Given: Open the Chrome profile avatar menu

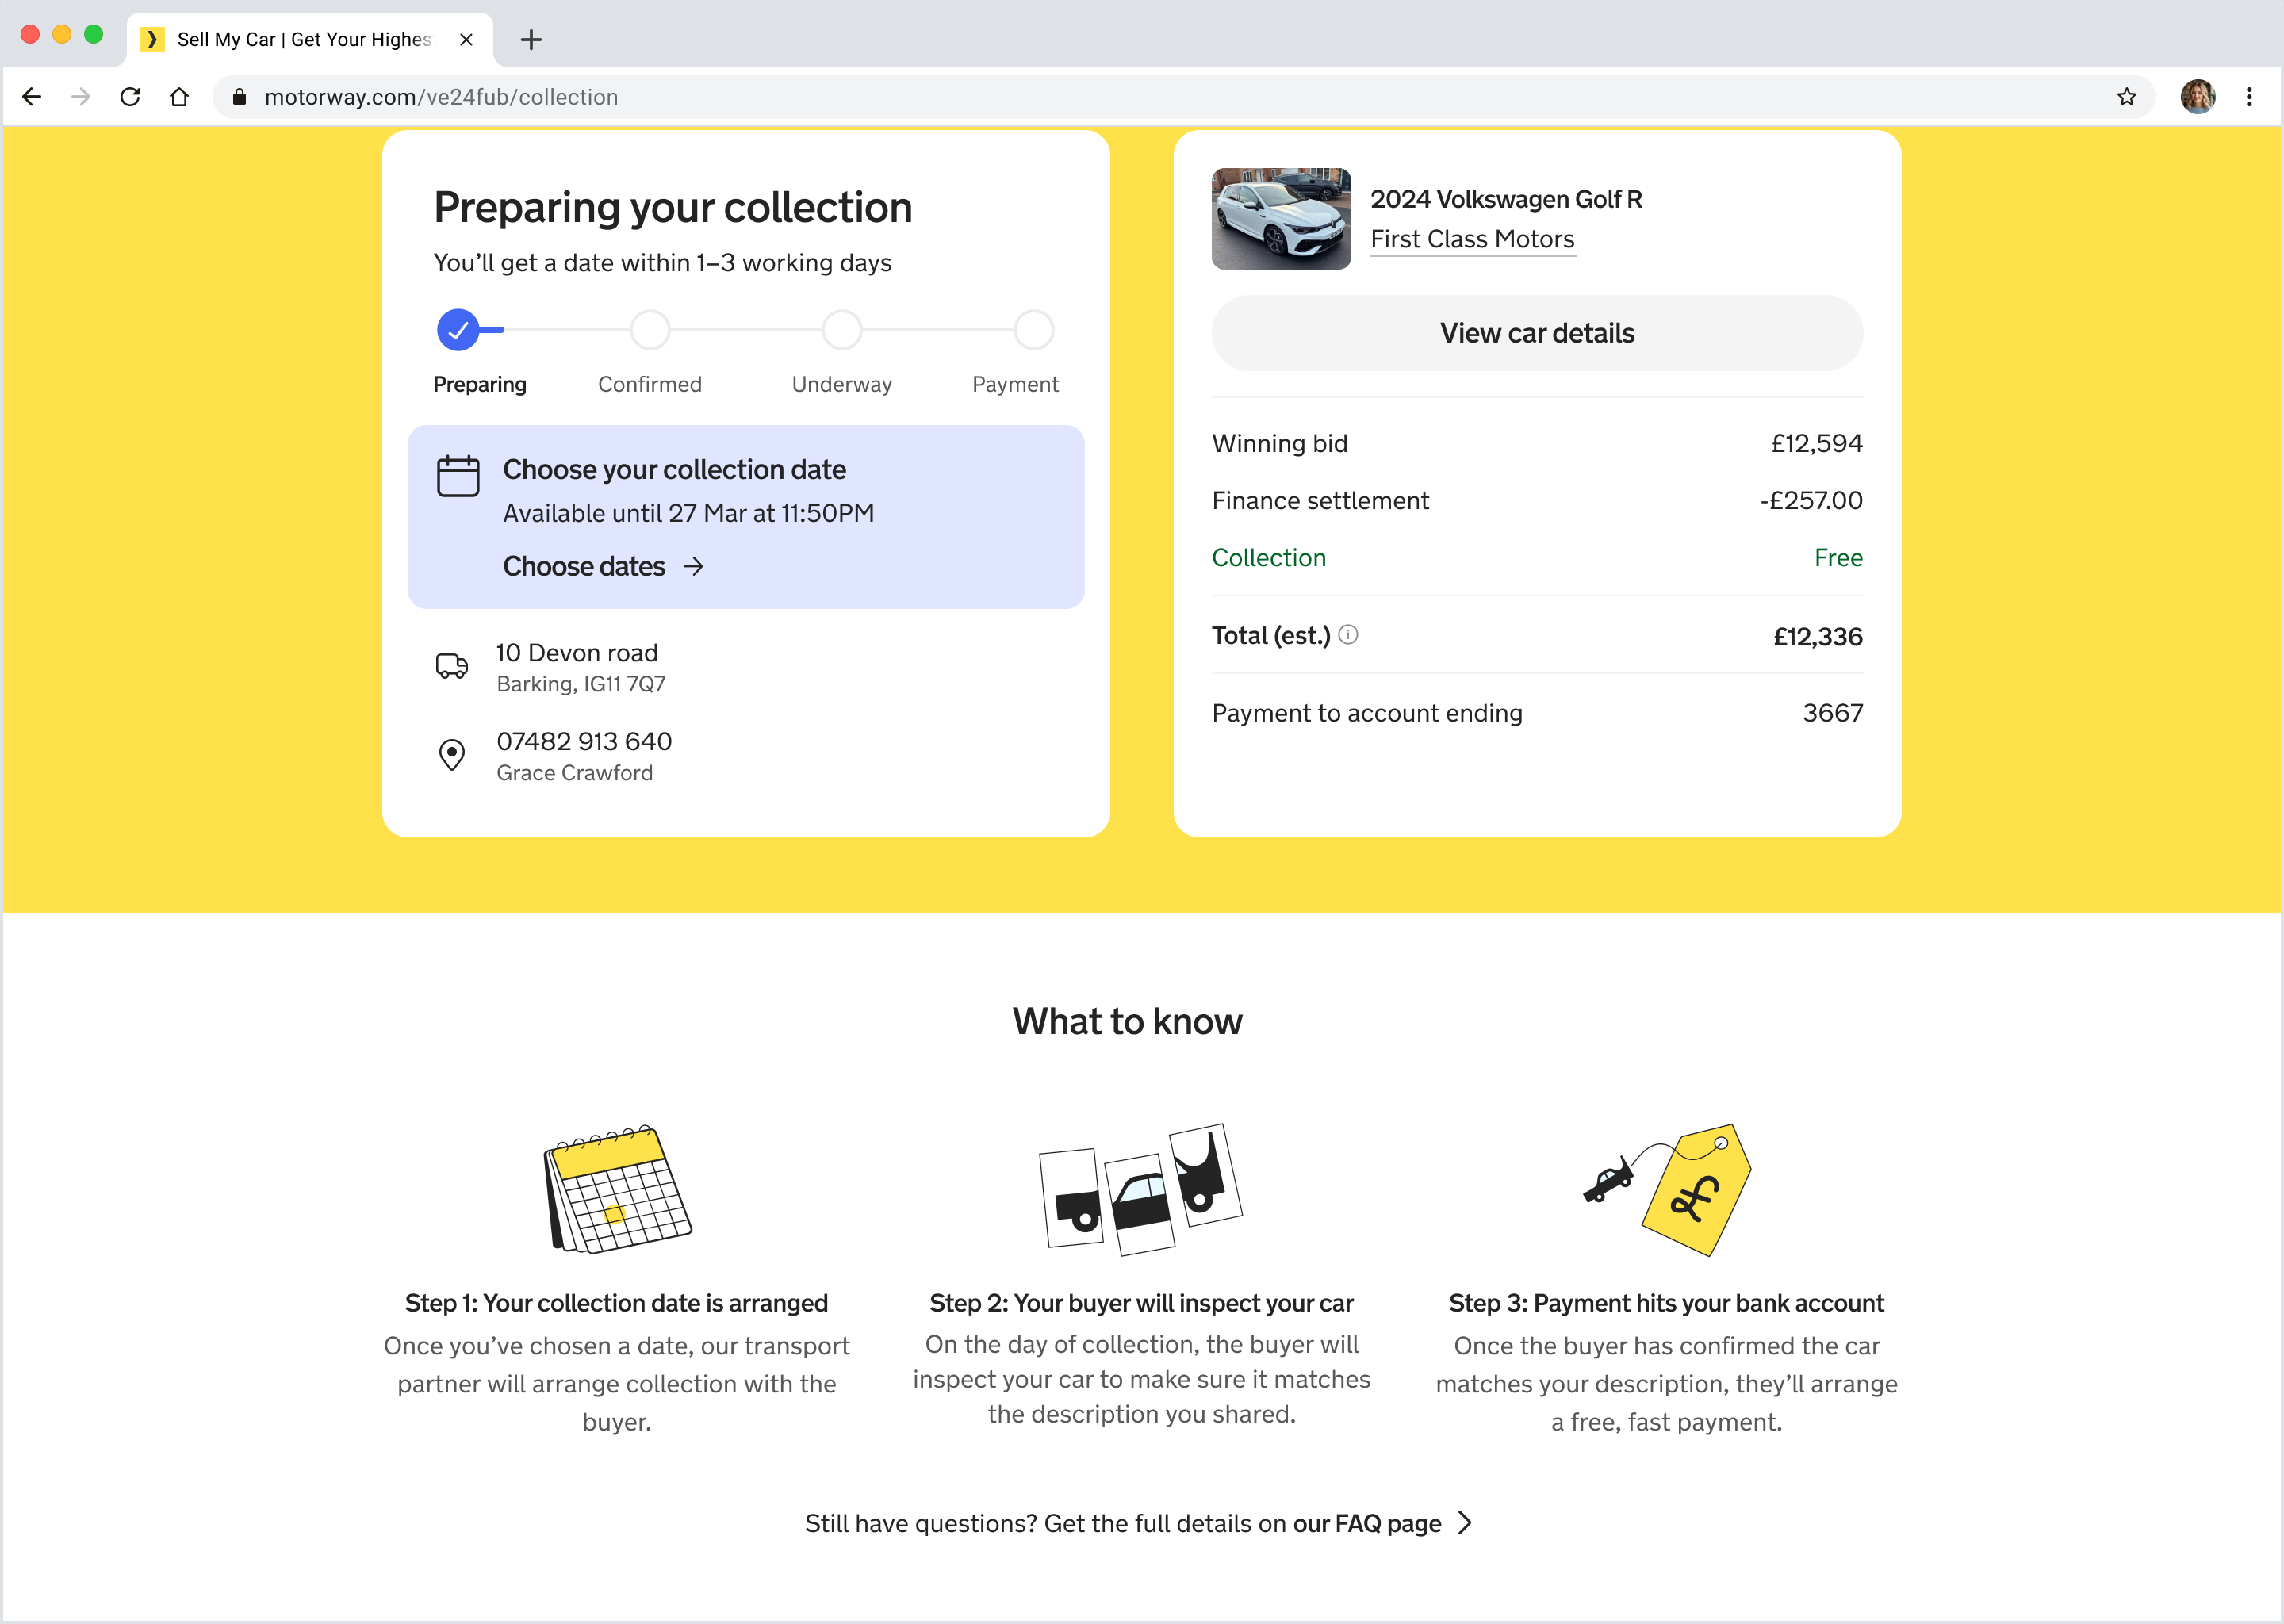Looking at the screenshot, I should click(2198, 97).
